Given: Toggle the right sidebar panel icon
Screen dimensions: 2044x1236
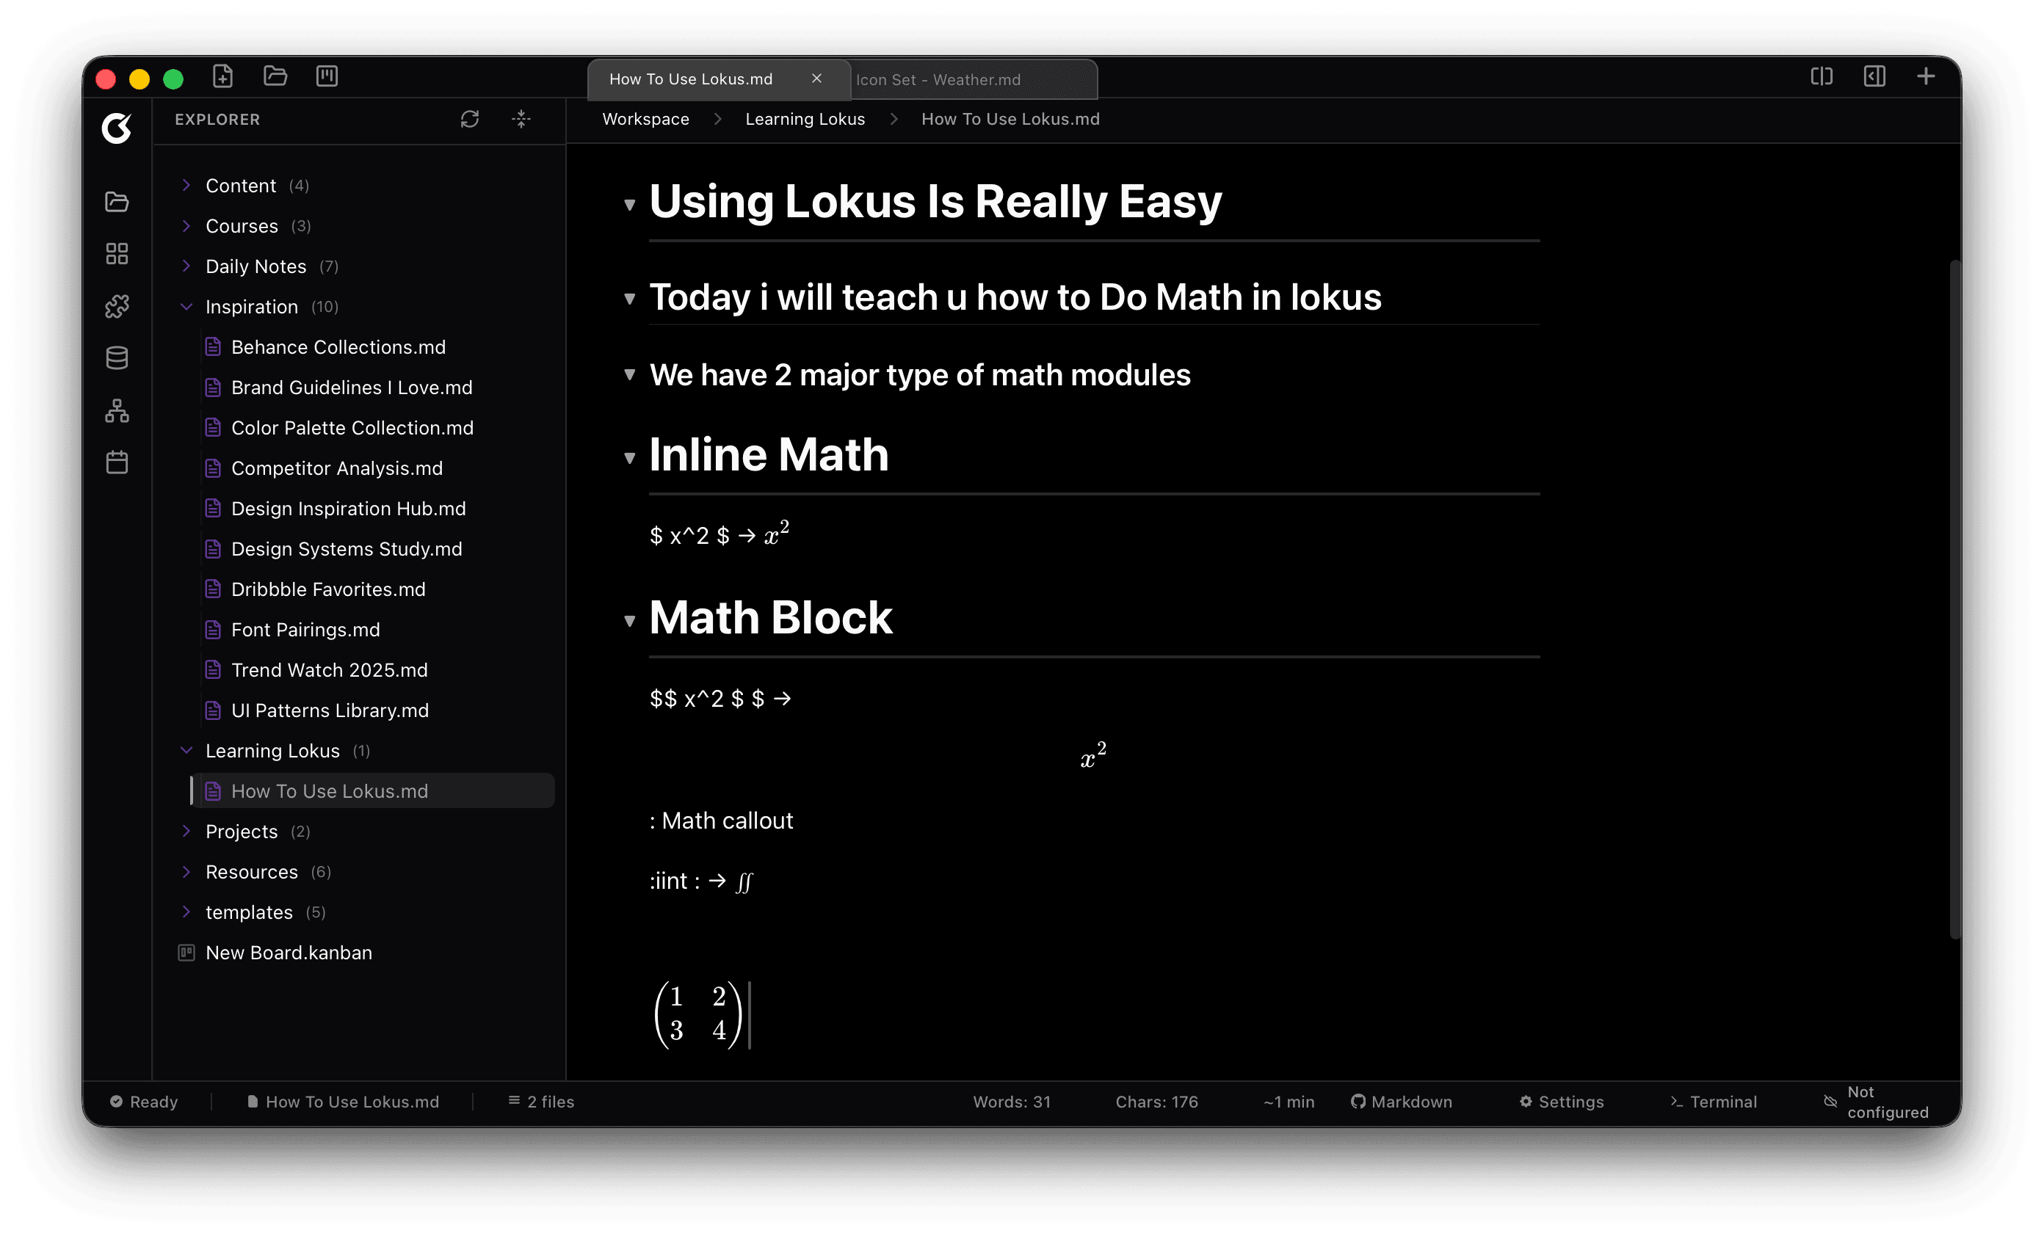Looking at the screenshot, I should (1874, 76).
